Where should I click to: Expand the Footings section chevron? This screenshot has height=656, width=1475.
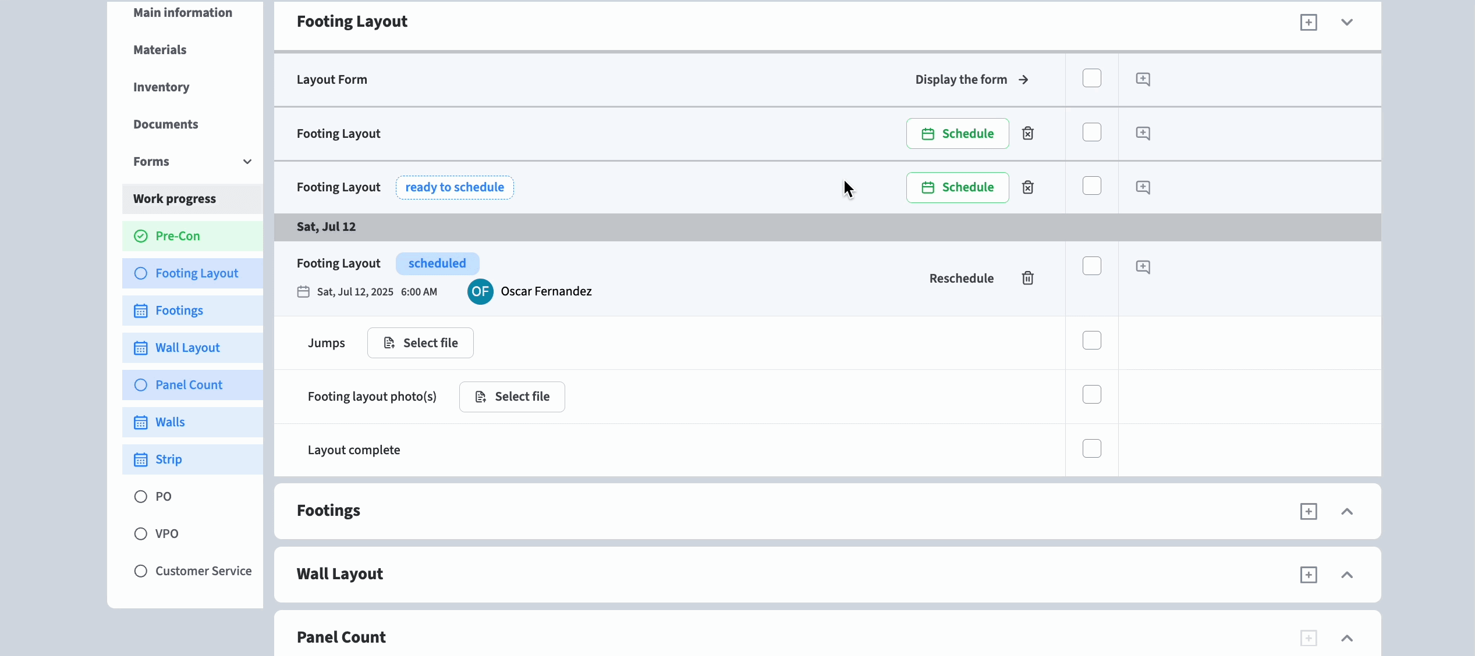point(1347,511)
